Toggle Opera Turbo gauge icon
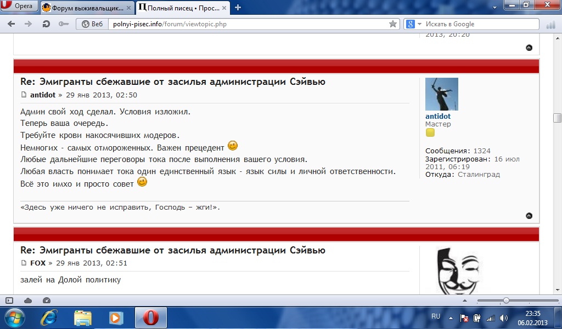 click(x=47, y=301)
